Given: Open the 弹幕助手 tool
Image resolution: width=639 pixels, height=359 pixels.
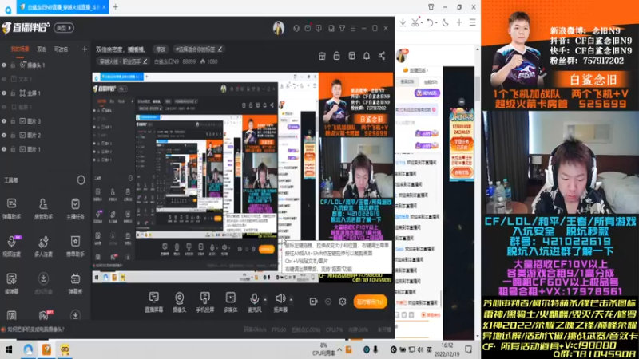Looking at the screenshot, I should tap(11, 208).
